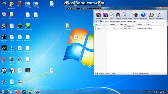Open the Команды menu in WinRAR
Screen dimensions: 168x94
coord(102,11)
